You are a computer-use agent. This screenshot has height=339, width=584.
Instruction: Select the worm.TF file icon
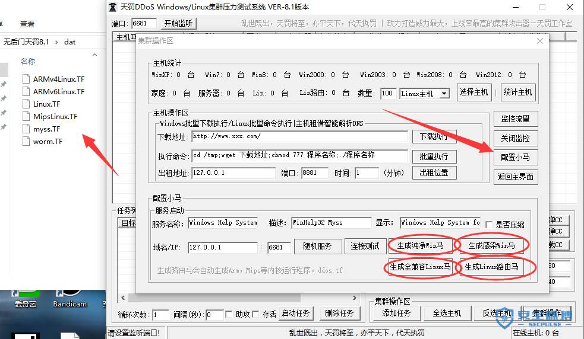point(26,141)
